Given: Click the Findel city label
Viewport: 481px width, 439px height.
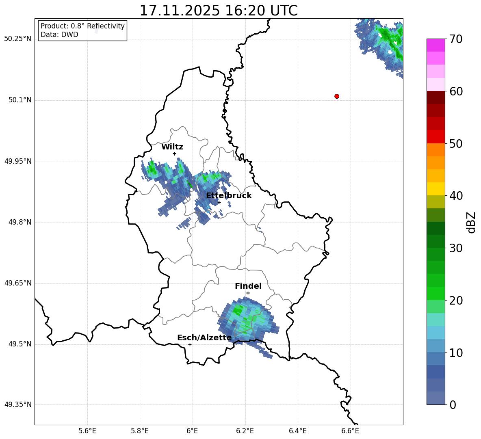Looking at the screenshot, I should (x=248, y=286).
